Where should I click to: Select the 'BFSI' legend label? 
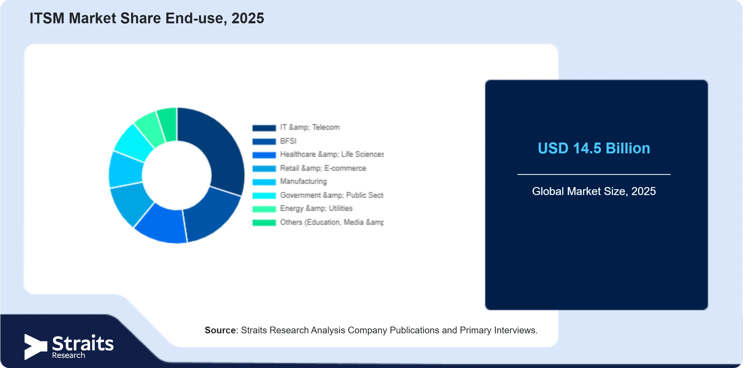[x=288, y=141]
